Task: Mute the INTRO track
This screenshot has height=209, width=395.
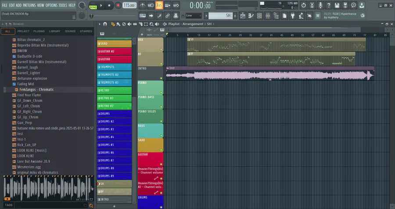Action: coord(161,78)
